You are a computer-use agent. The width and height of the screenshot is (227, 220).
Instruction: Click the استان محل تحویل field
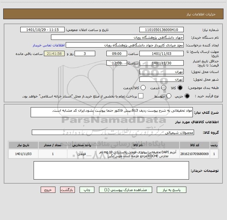[162, 72]
